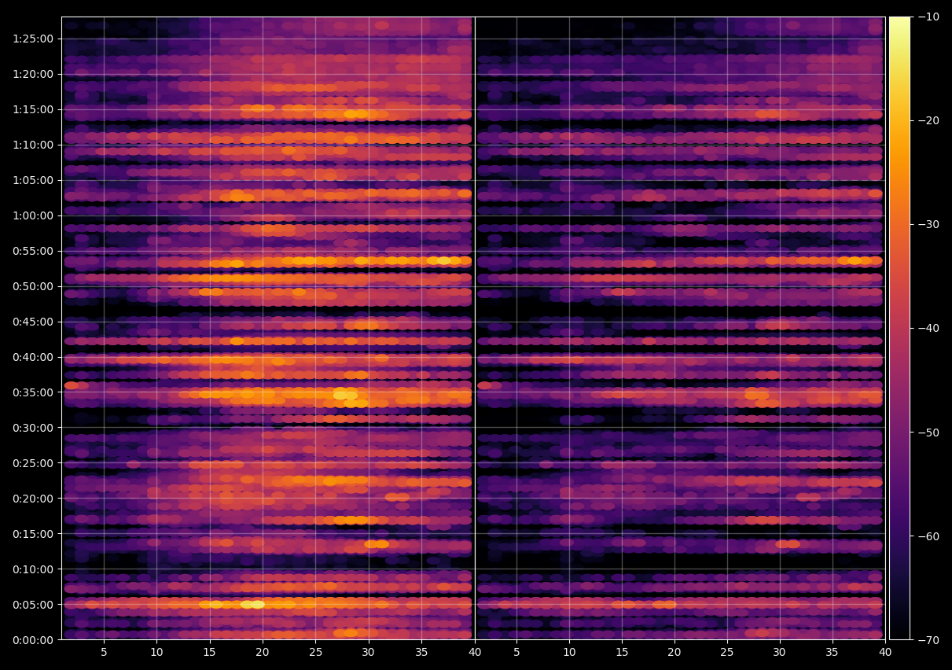This screenshot has width=952, height=670.
Task: Click the 1:20:00 y-axis time label
Action: (33, 74)
